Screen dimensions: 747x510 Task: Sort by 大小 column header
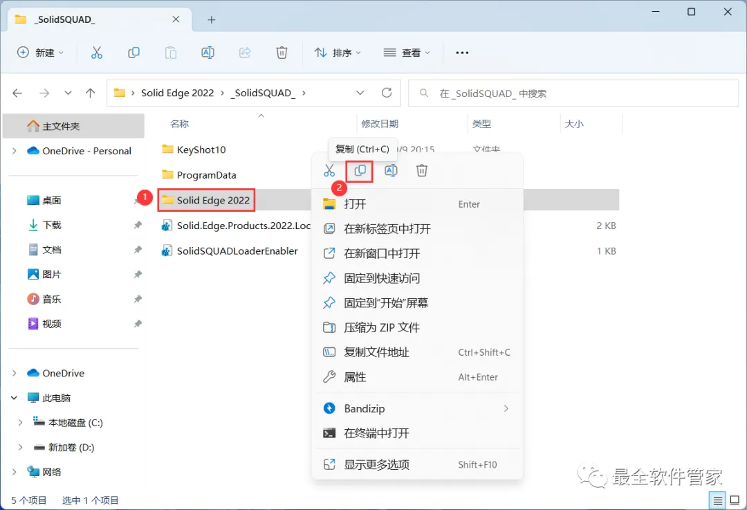click(574, 124)
